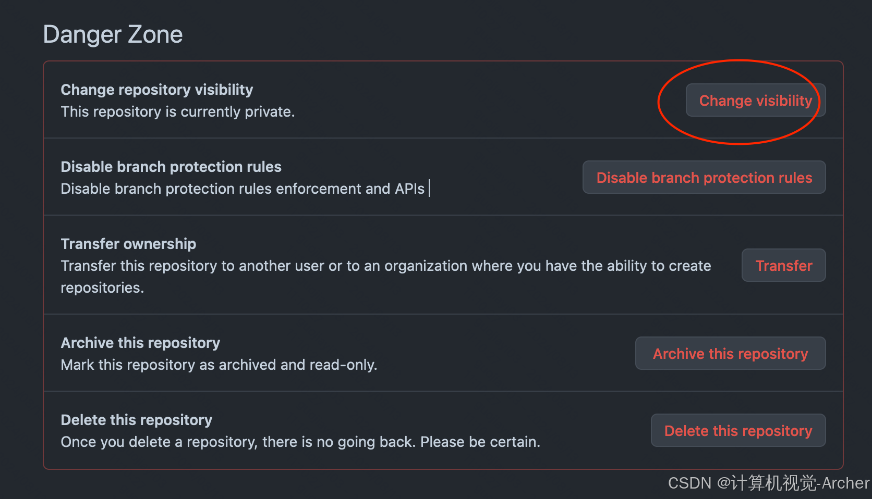Click the Delete this repository button

click(x=737, y=430)
